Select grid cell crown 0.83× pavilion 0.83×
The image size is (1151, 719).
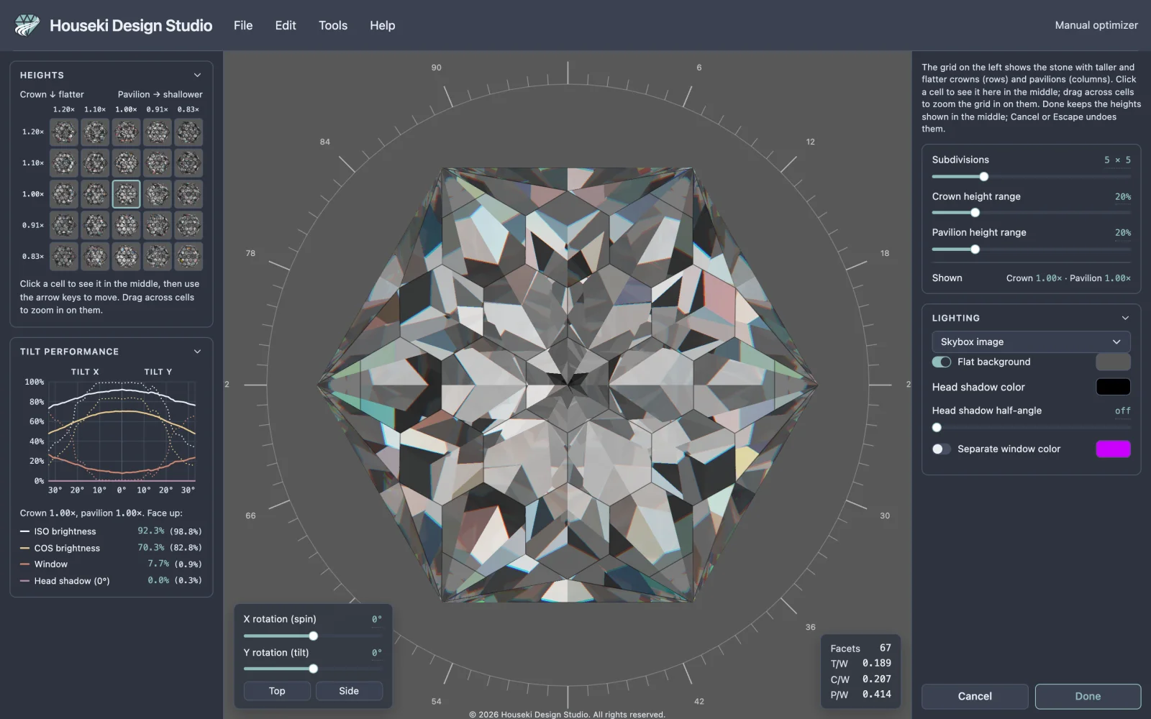pyautogui.click(x=188, y=256)
